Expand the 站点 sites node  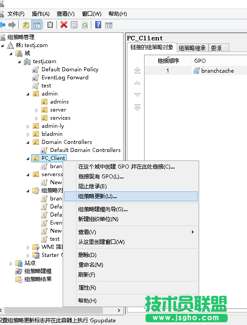tap(11, 264)
